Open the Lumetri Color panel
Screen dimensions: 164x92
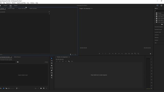click(x=158, y=32)
